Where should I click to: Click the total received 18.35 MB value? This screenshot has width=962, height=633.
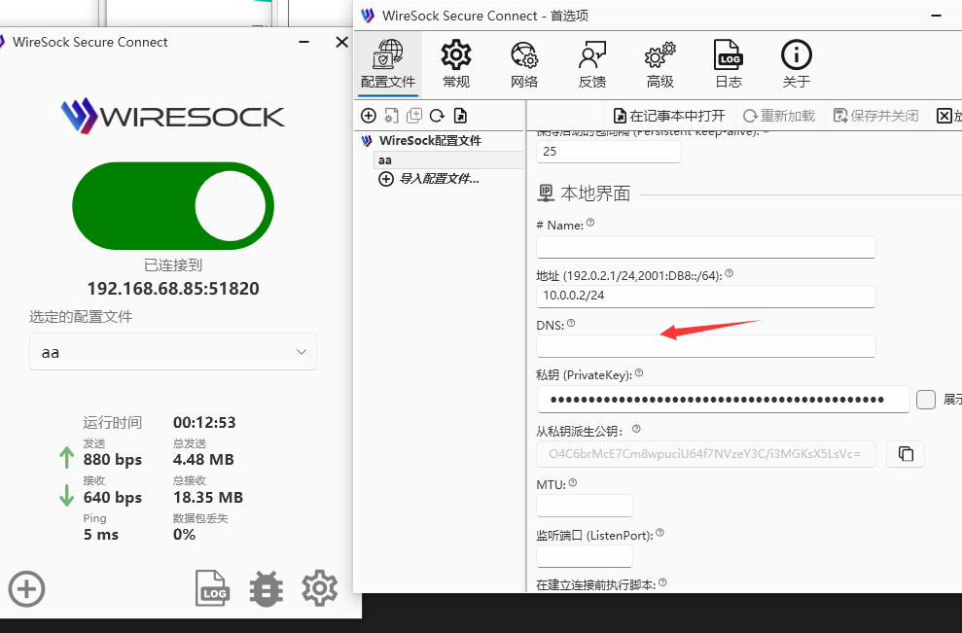(208, 498)
